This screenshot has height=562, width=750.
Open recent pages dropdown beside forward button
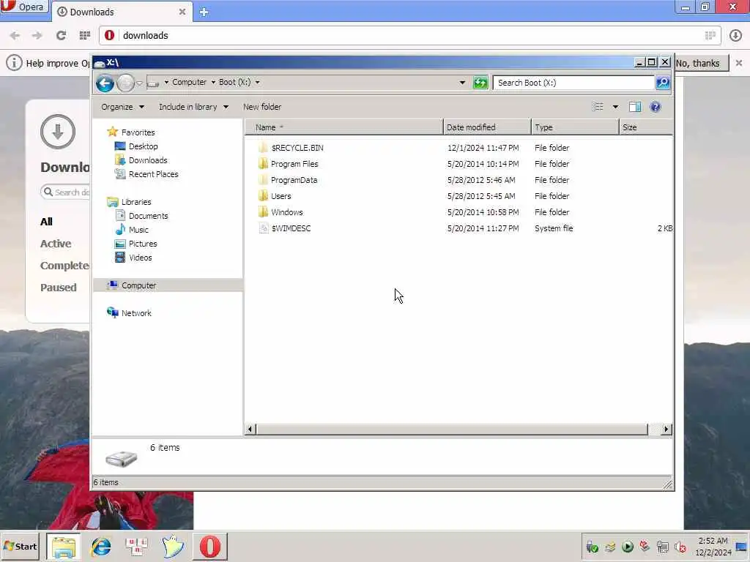(x=139, y=83)
